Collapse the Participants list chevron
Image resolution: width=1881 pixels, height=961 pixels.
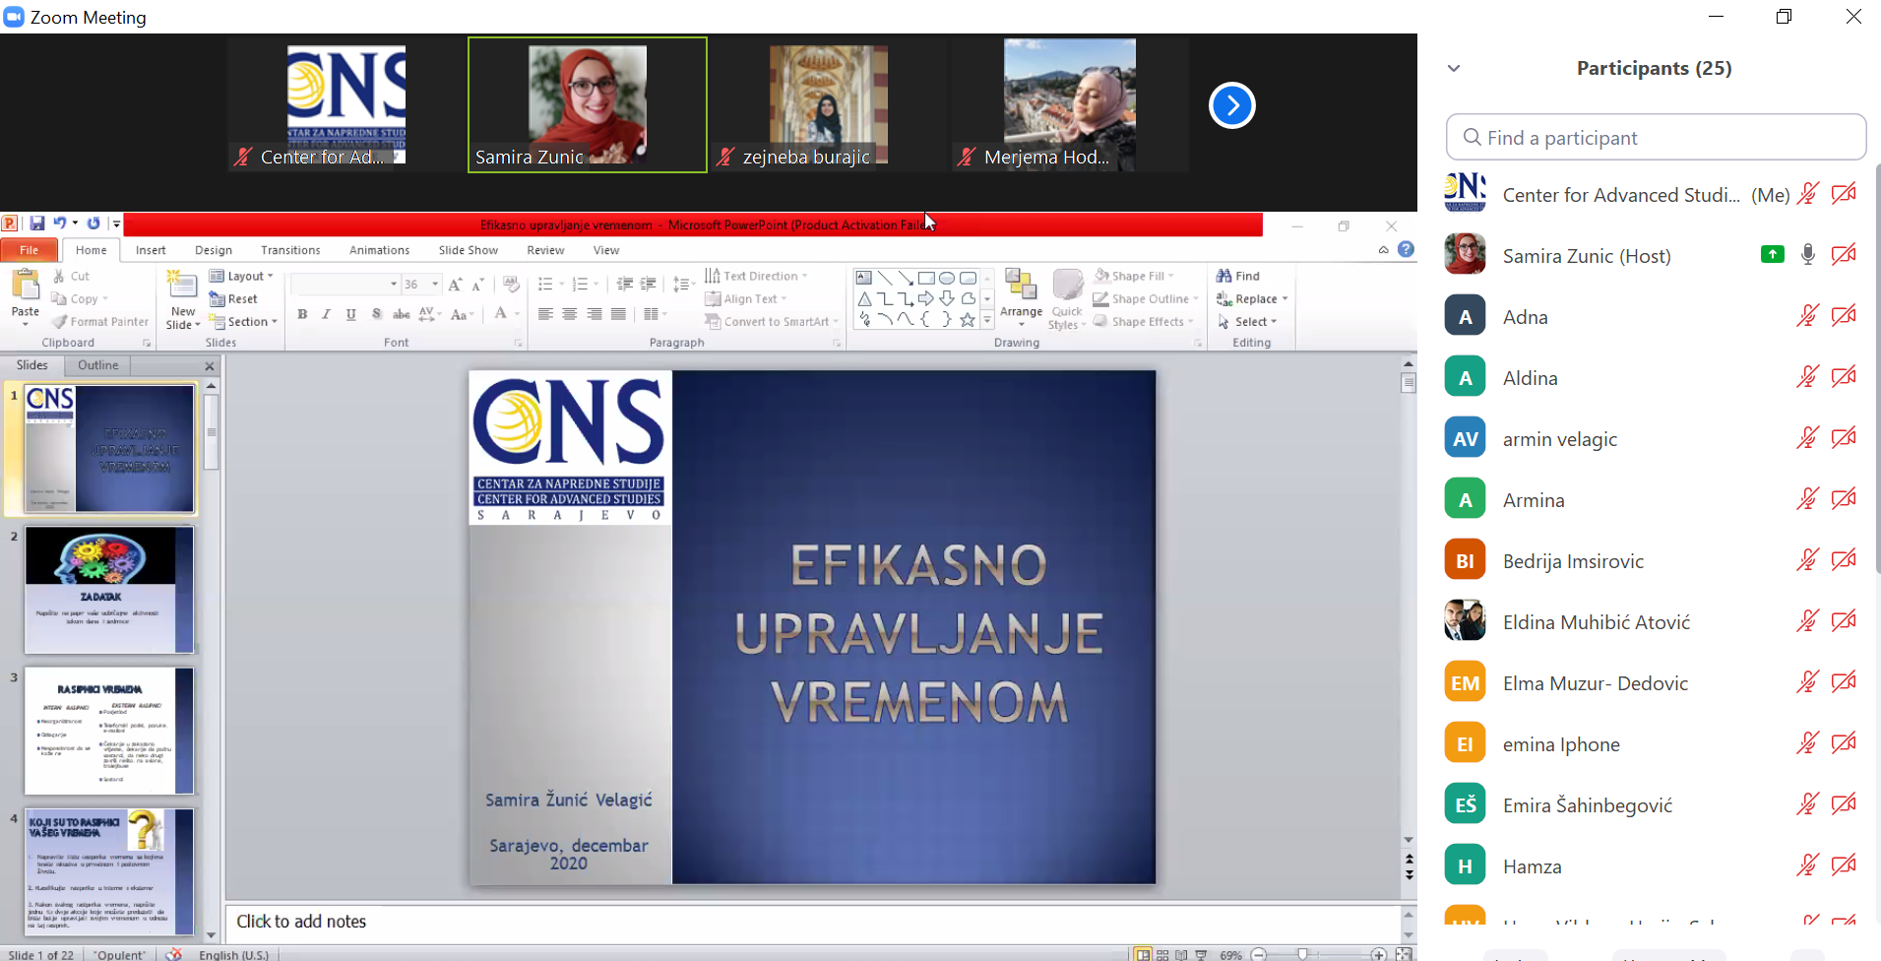tap(1453, 67)
